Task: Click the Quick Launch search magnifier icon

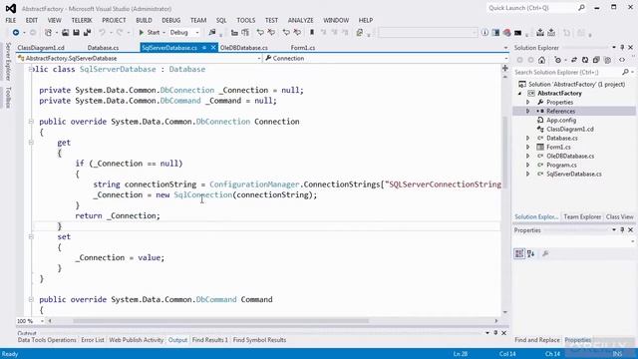Action: 581,8
